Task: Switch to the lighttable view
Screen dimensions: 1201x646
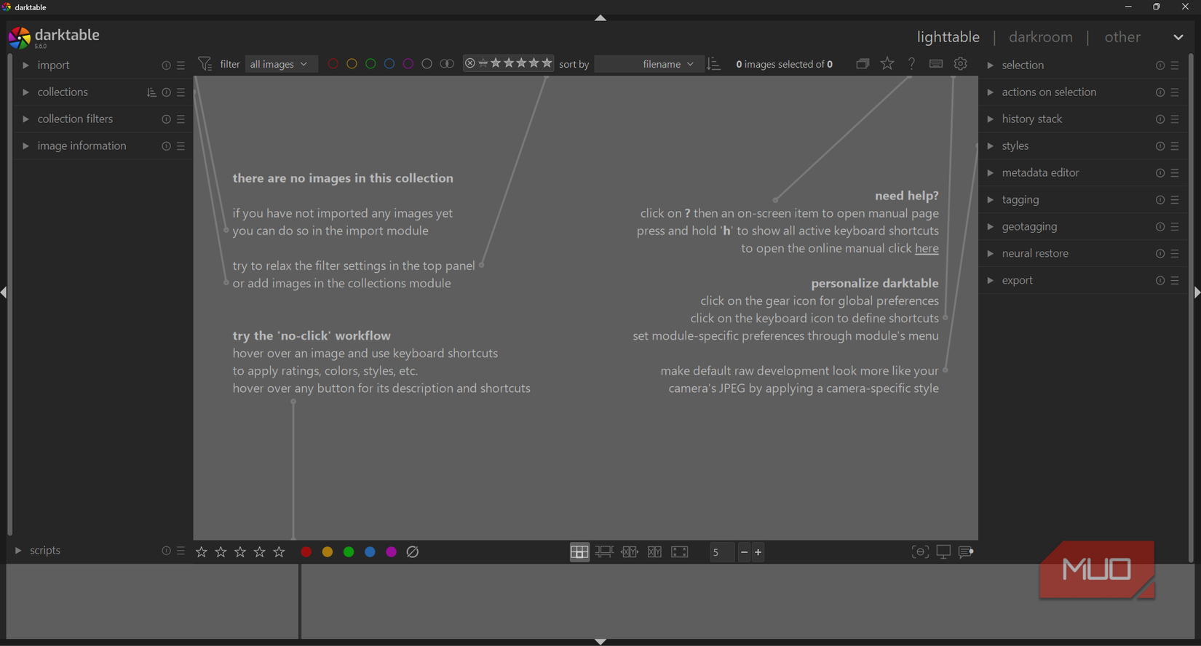Action: (948, 37)
